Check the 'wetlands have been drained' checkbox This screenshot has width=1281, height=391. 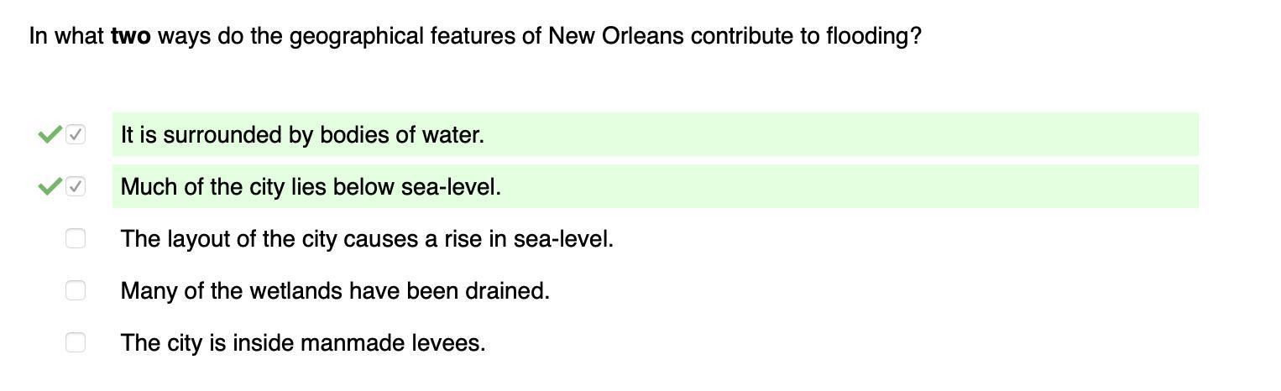(76, 290)
